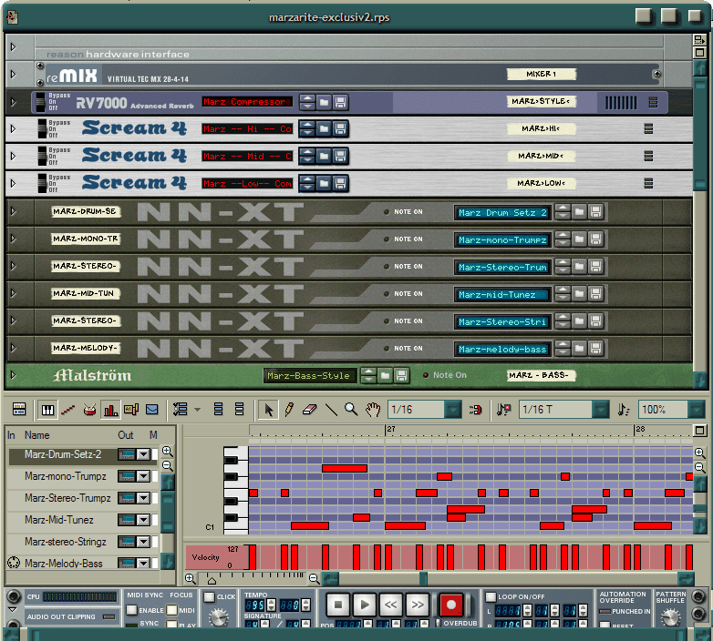Screen dimensions: 713x641
Task: Toggle the Velocity lane bar-chart icon
Action: point(110,410)
